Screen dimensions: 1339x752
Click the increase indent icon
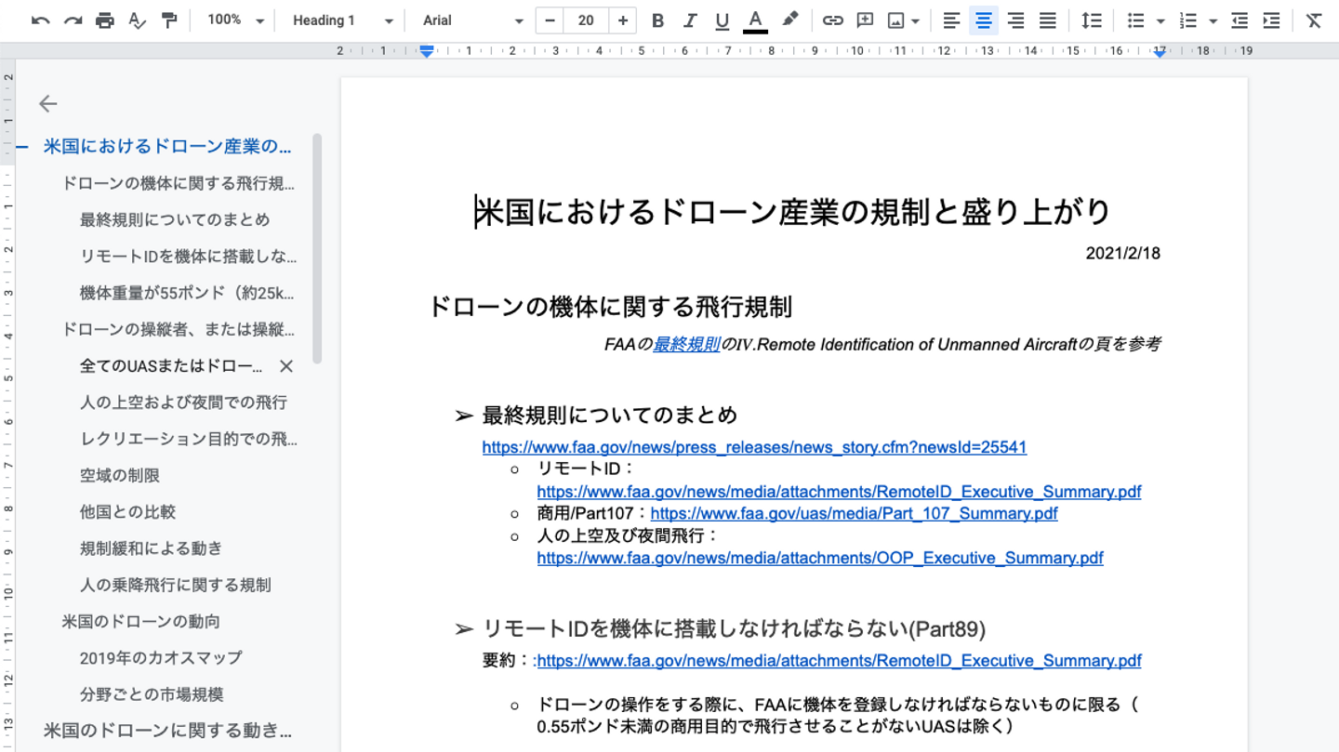pos(1271,20)
